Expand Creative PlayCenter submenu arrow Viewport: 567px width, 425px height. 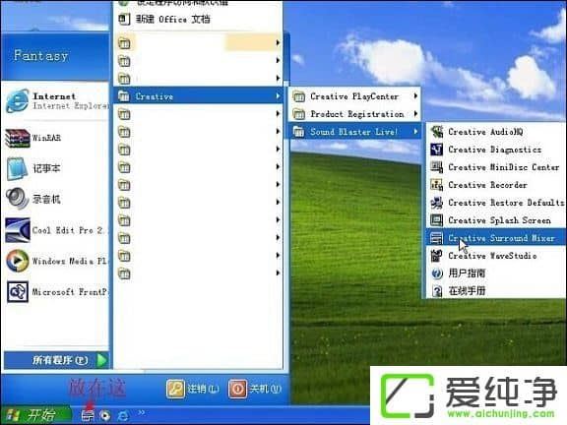pyautogui.click(x=415, y=96)
